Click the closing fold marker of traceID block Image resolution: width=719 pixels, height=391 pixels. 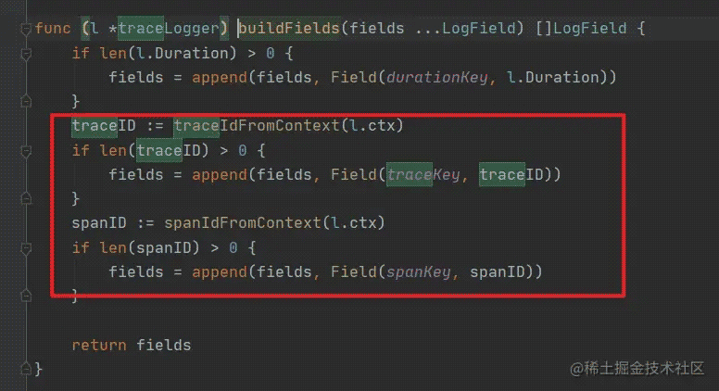click(x=26, y=198)
